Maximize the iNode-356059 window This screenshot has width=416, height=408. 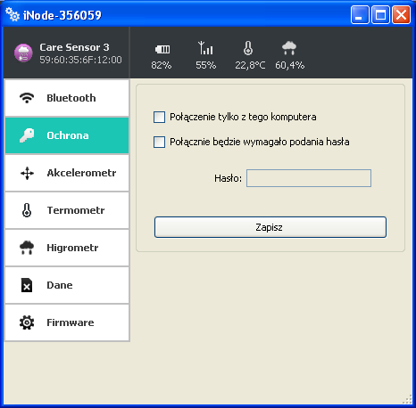coord(380,14)
